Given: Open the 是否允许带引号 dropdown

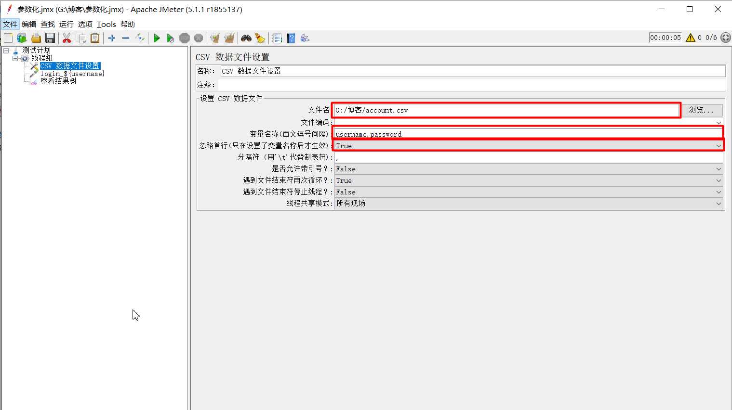Looking at the screenshot, I should pyautogui.click(x=529, y=169).
